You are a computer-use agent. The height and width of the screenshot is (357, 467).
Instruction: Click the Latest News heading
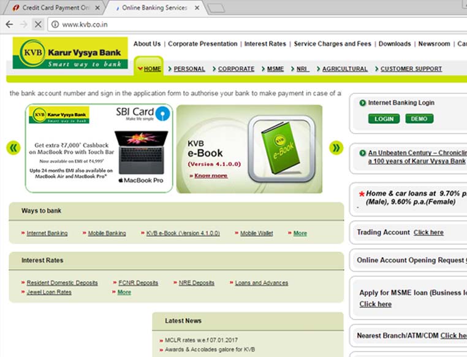point(183,321)
